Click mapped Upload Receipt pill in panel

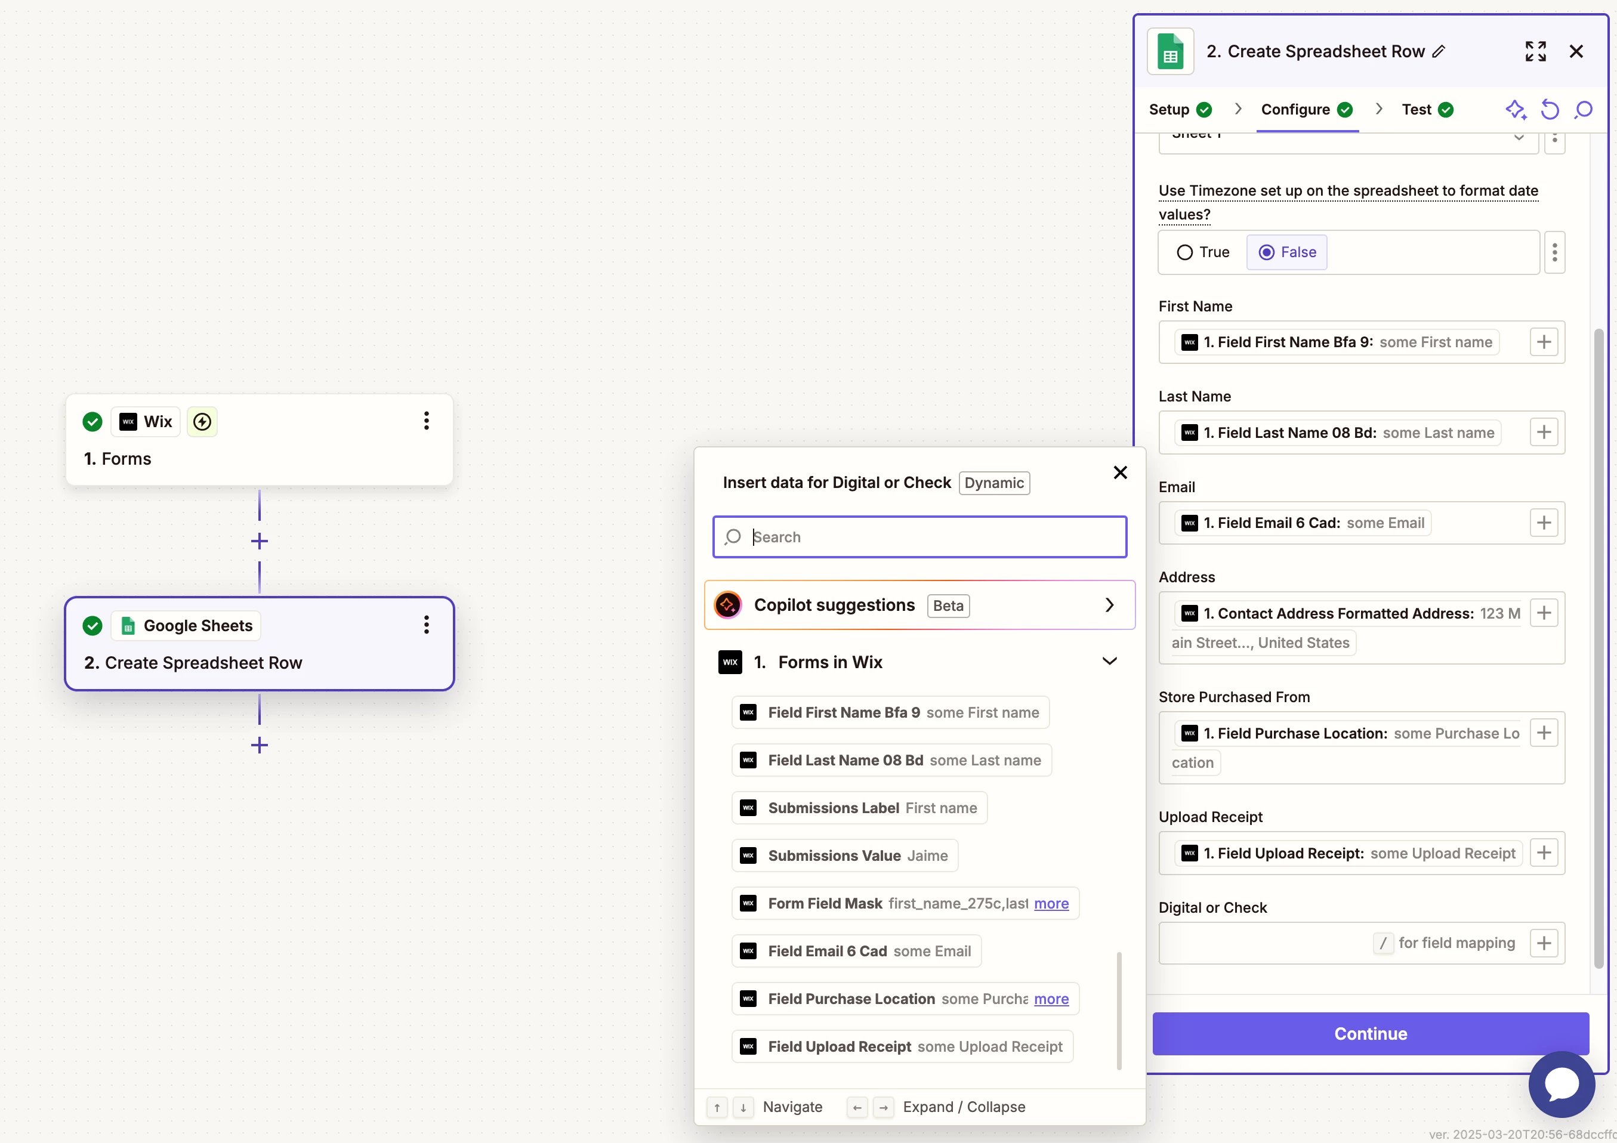(x=1347, y=853)
